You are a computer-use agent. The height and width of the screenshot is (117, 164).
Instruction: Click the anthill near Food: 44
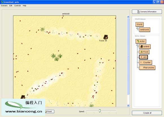coord(106,37)
